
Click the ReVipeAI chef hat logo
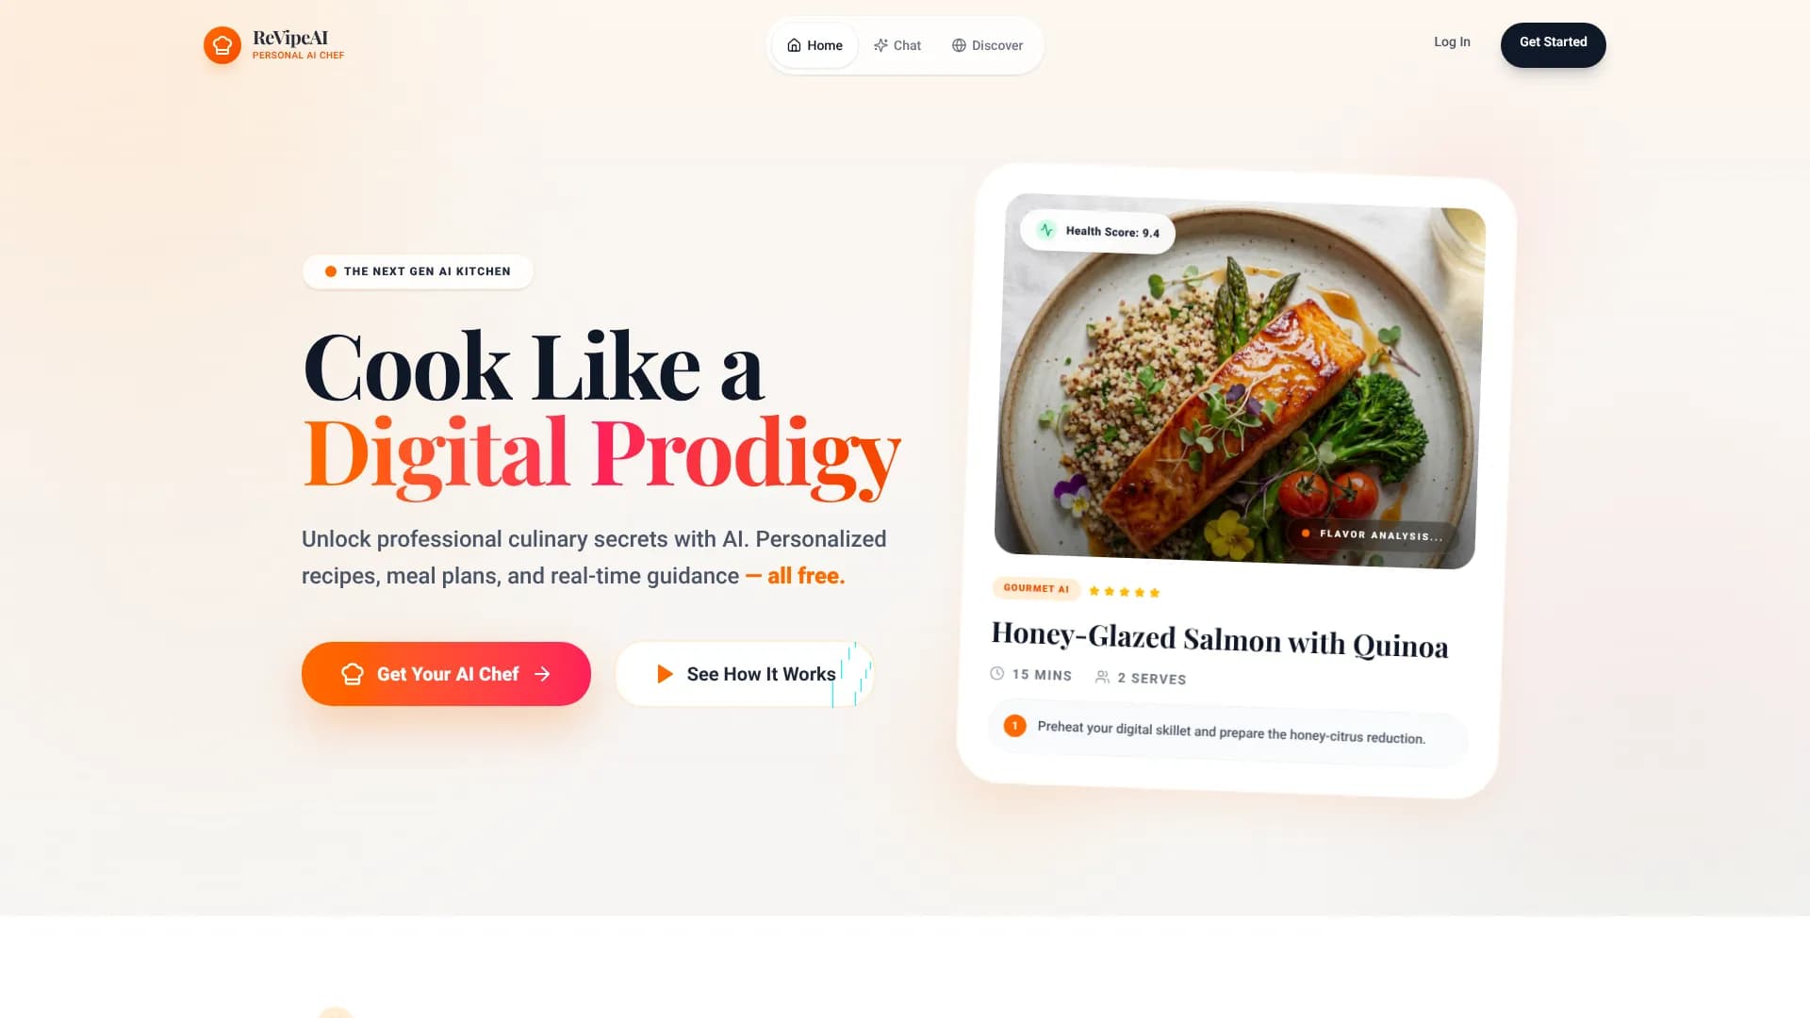pos(222,45)
